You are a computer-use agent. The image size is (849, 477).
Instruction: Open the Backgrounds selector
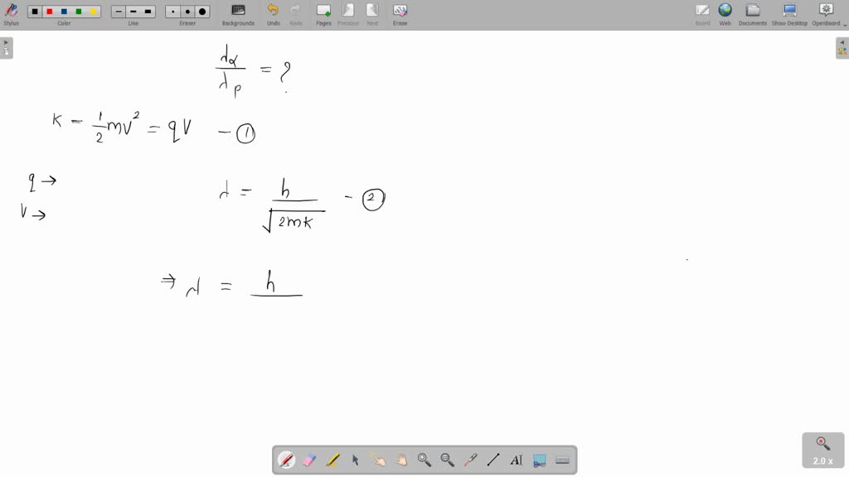coord(238,13)
